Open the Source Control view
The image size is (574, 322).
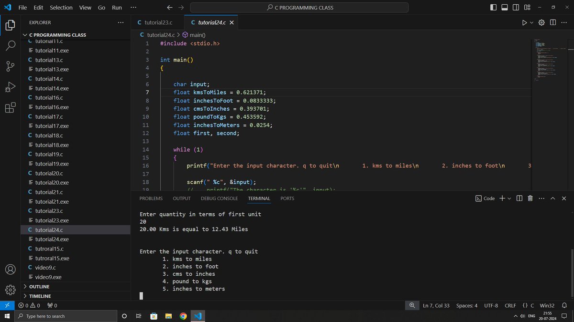click(10, 66)
